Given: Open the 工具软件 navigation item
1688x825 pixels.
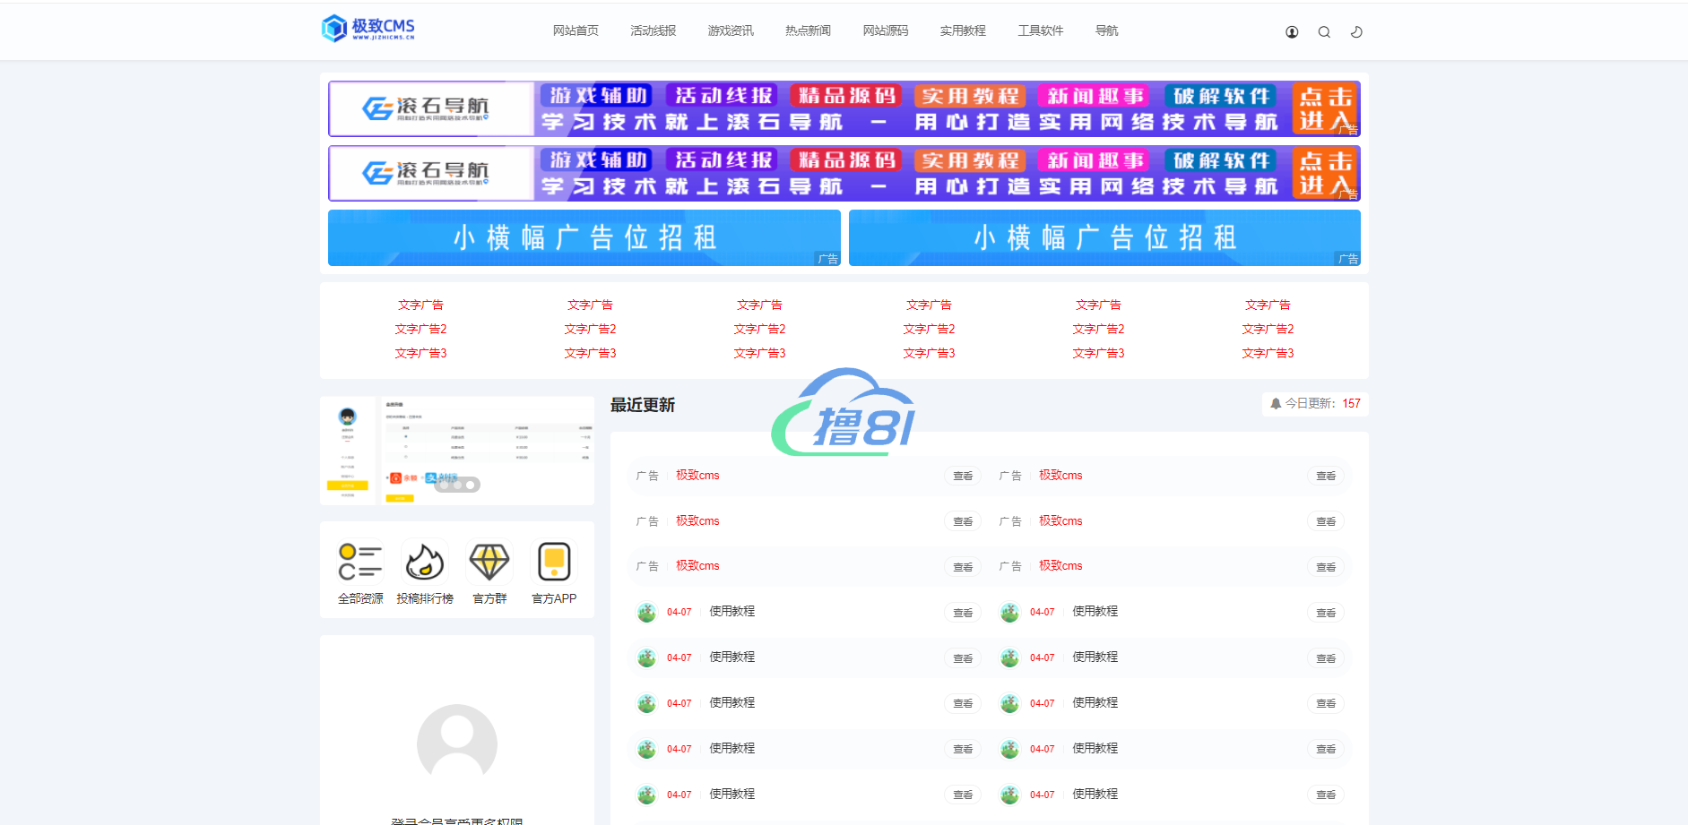Looking at the screenshot, I should click(1040, 30).
